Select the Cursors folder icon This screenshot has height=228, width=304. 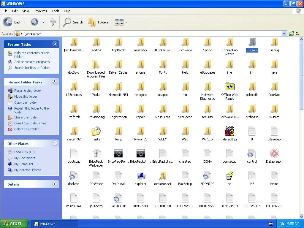coord(252,42)
